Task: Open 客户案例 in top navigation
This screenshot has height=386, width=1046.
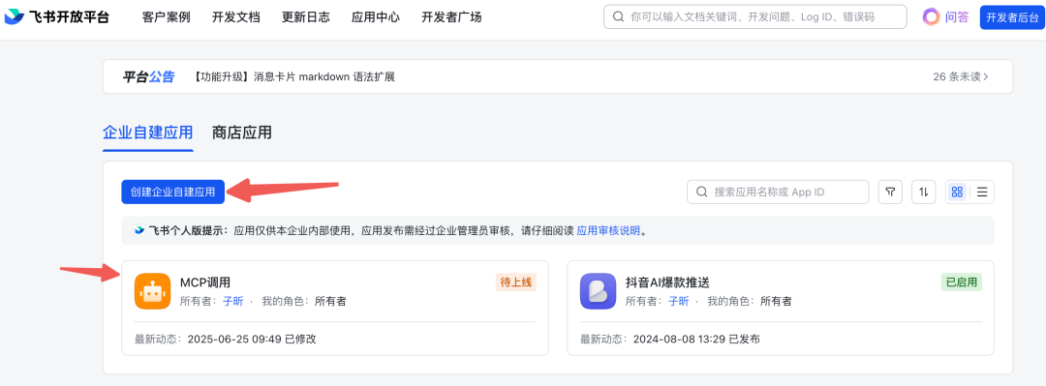Action: point(167,17)
